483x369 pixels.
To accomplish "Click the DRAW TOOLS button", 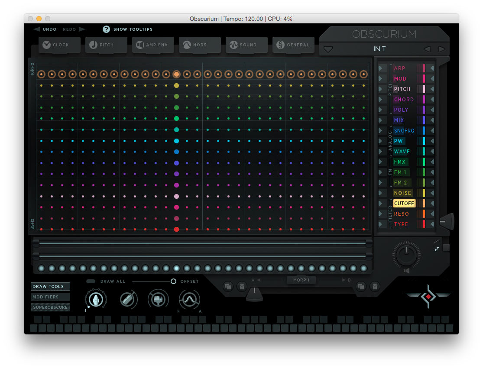I will click(x=50, y=286).
